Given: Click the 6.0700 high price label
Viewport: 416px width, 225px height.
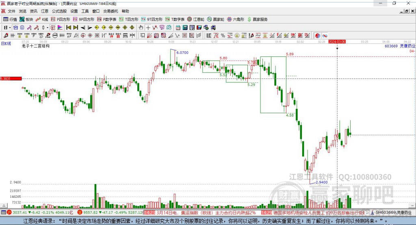Looking at the screenshot, I should [182, 52].
